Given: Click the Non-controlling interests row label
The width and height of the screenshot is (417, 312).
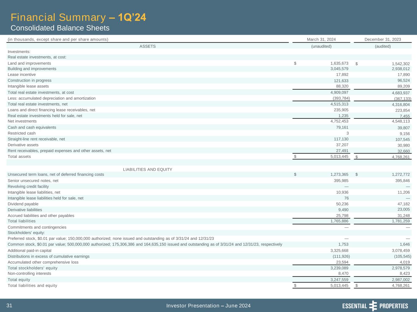Looking at the screenshot, I should (29, 274).
